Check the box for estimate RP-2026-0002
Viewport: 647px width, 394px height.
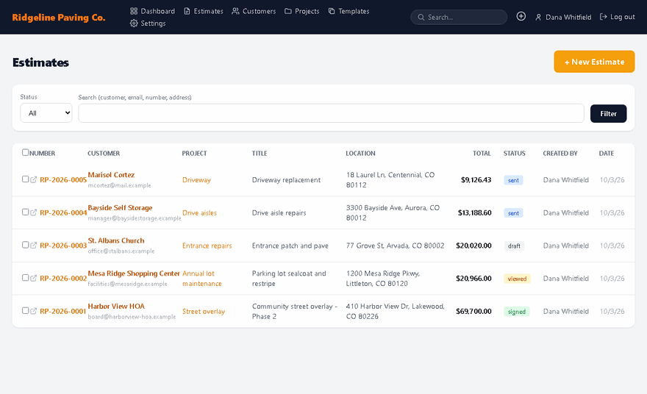tap(25, 278)
